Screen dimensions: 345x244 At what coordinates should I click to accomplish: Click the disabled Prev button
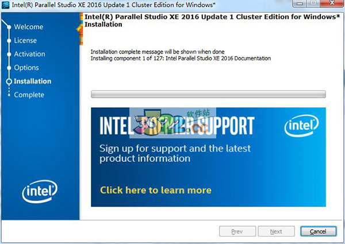[237, 231]
